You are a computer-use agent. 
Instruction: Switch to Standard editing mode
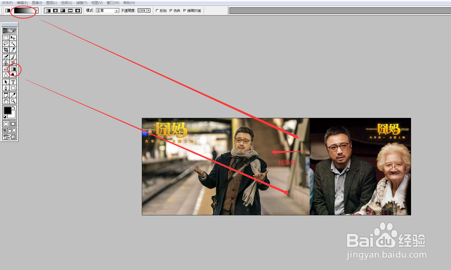coord(6,124)
